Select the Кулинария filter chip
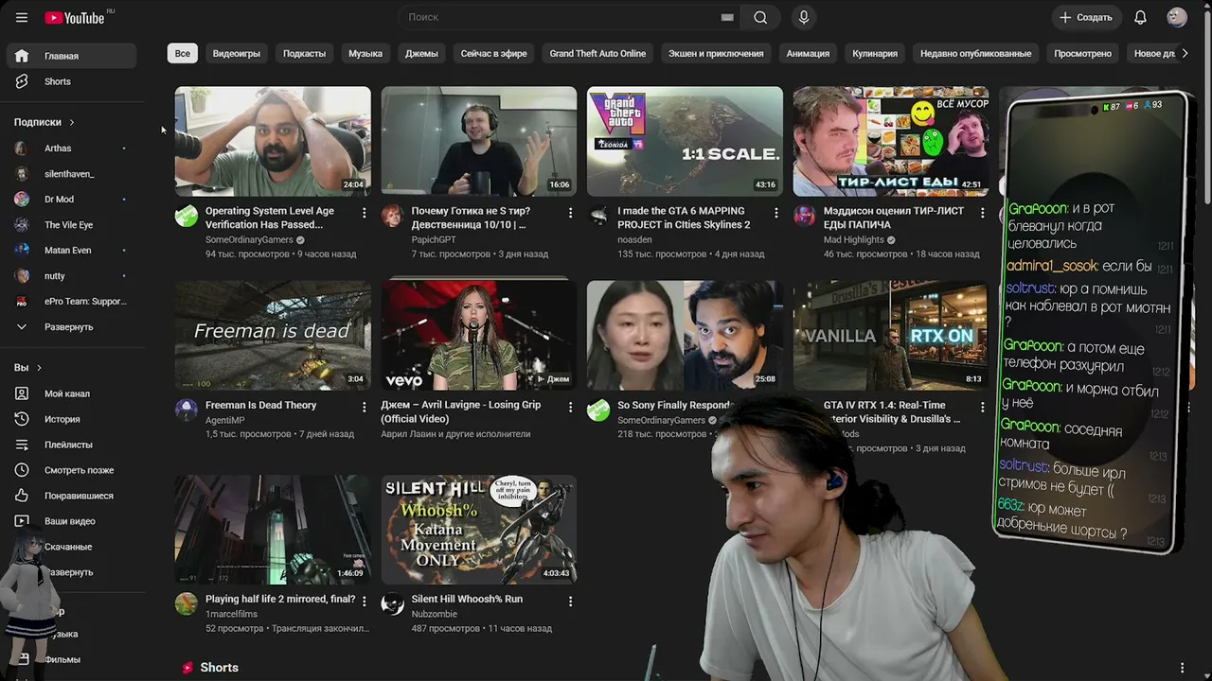The image size is (1212, 681). [x=875, y=54]
